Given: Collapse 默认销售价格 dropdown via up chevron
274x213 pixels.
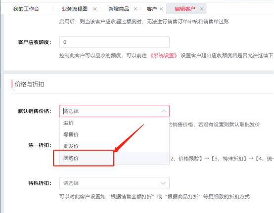Looking at the screenshot, I should point(164,111).
